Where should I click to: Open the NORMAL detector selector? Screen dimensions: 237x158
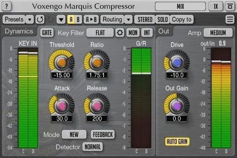(x=93, y=147)
